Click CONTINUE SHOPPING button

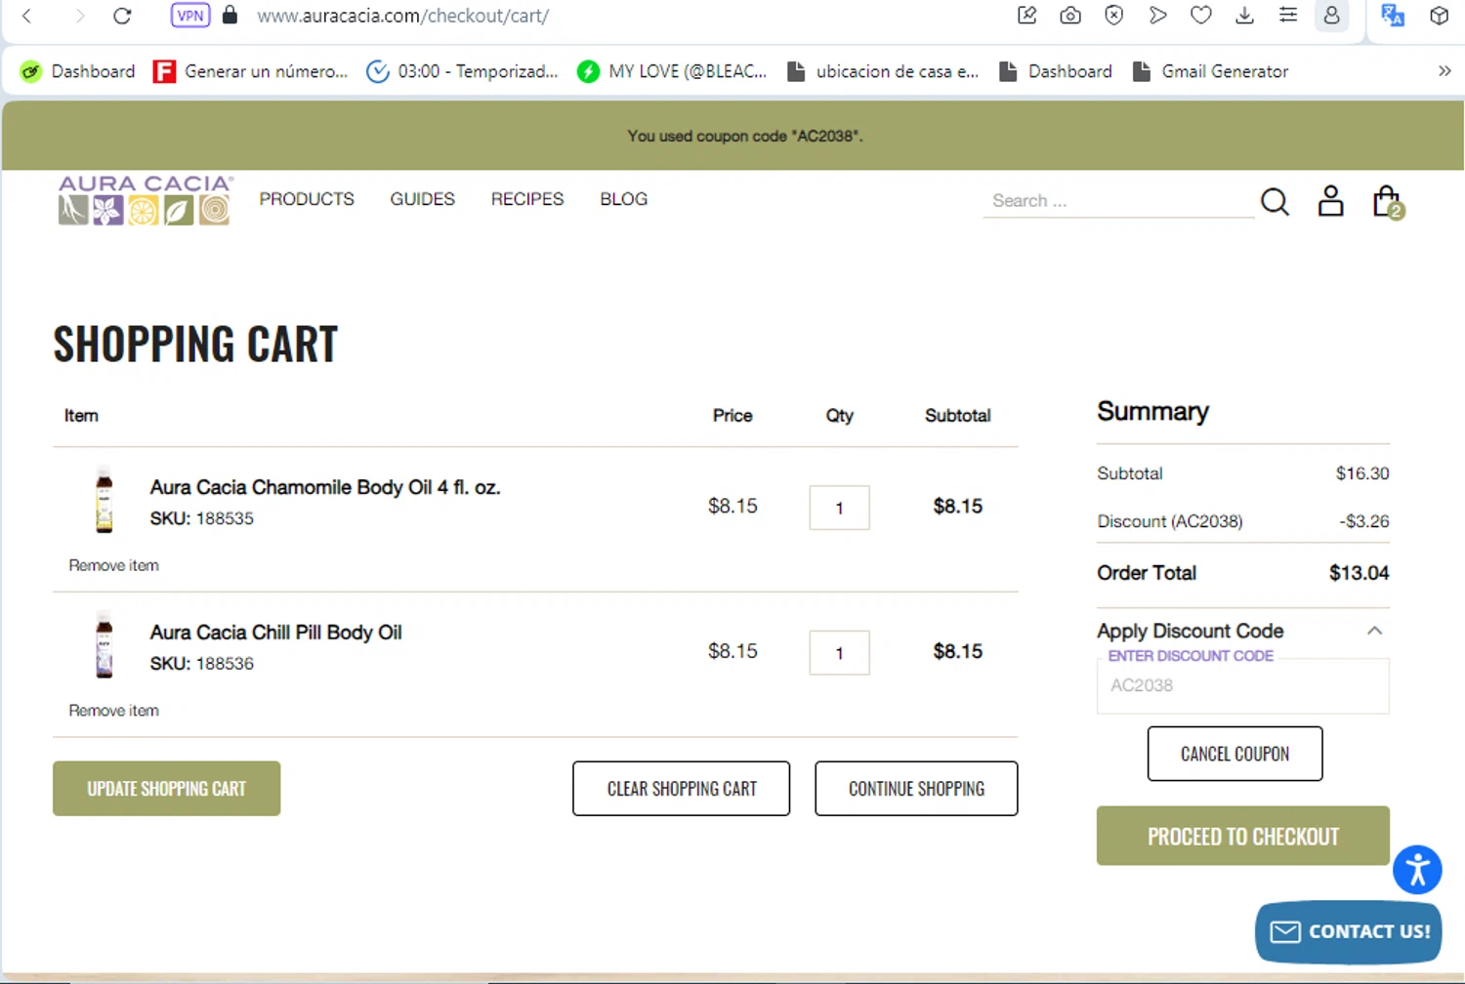click(916, 789)
